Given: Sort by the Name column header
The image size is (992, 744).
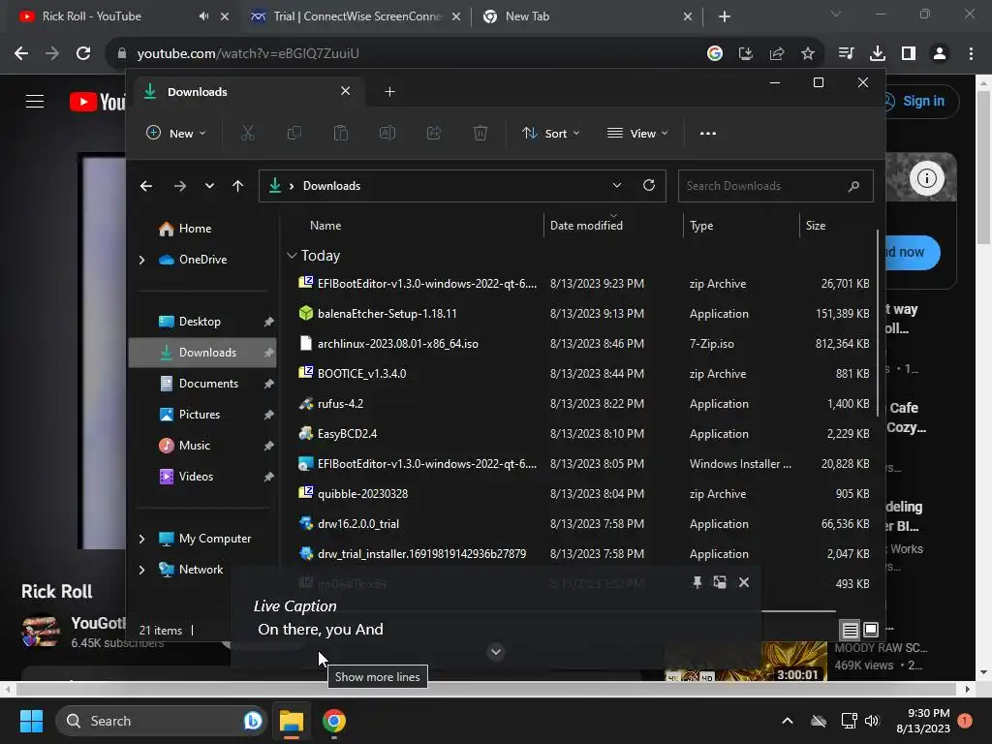Looking at the screenshot, I should click(325, 226).
